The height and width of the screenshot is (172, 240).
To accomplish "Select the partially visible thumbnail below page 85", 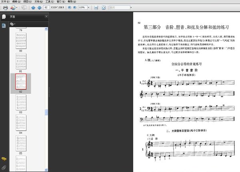I will [21, 164].
